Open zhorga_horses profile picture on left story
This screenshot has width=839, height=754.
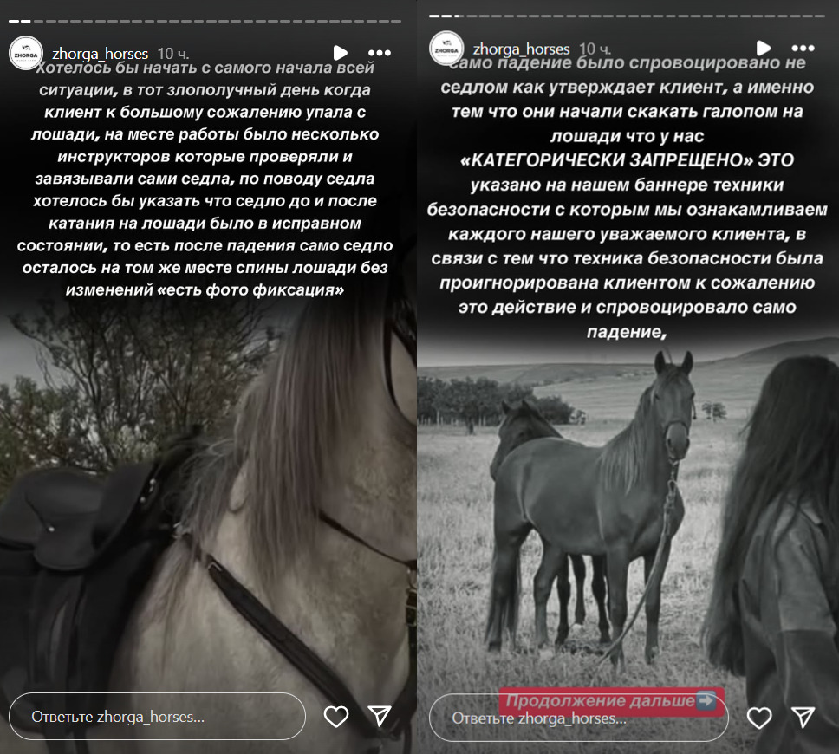point(26,53)
